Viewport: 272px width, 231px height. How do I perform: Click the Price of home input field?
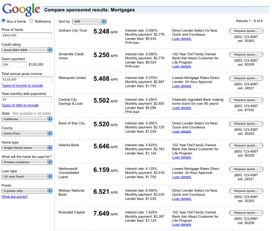click(x=27, y=35)
